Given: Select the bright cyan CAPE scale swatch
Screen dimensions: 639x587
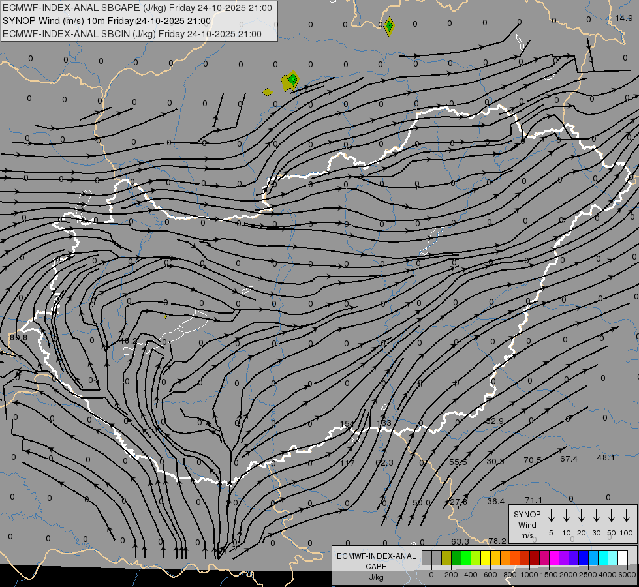Looking at the screenshot, I should click(603, 558).
